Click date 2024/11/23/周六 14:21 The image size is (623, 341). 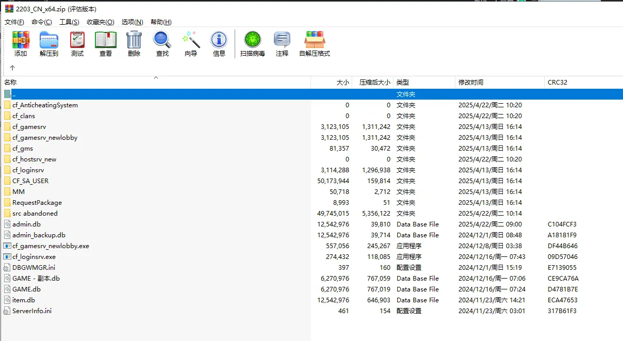click(x=492, y=300)
